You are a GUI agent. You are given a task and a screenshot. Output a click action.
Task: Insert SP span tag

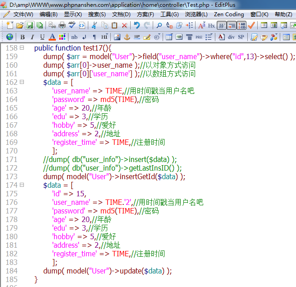click(241, 37)
